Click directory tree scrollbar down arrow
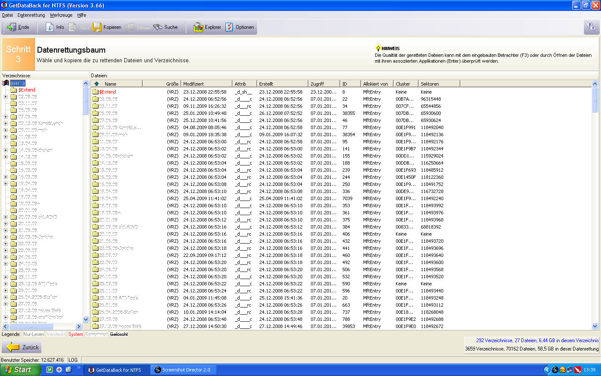The height and width of the screenshot is (376, 601). pyautogui.click(x=86, y=320)
